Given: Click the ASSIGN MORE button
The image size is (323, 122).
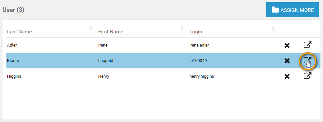Looking at the screenshot, I should pos(292,10).
